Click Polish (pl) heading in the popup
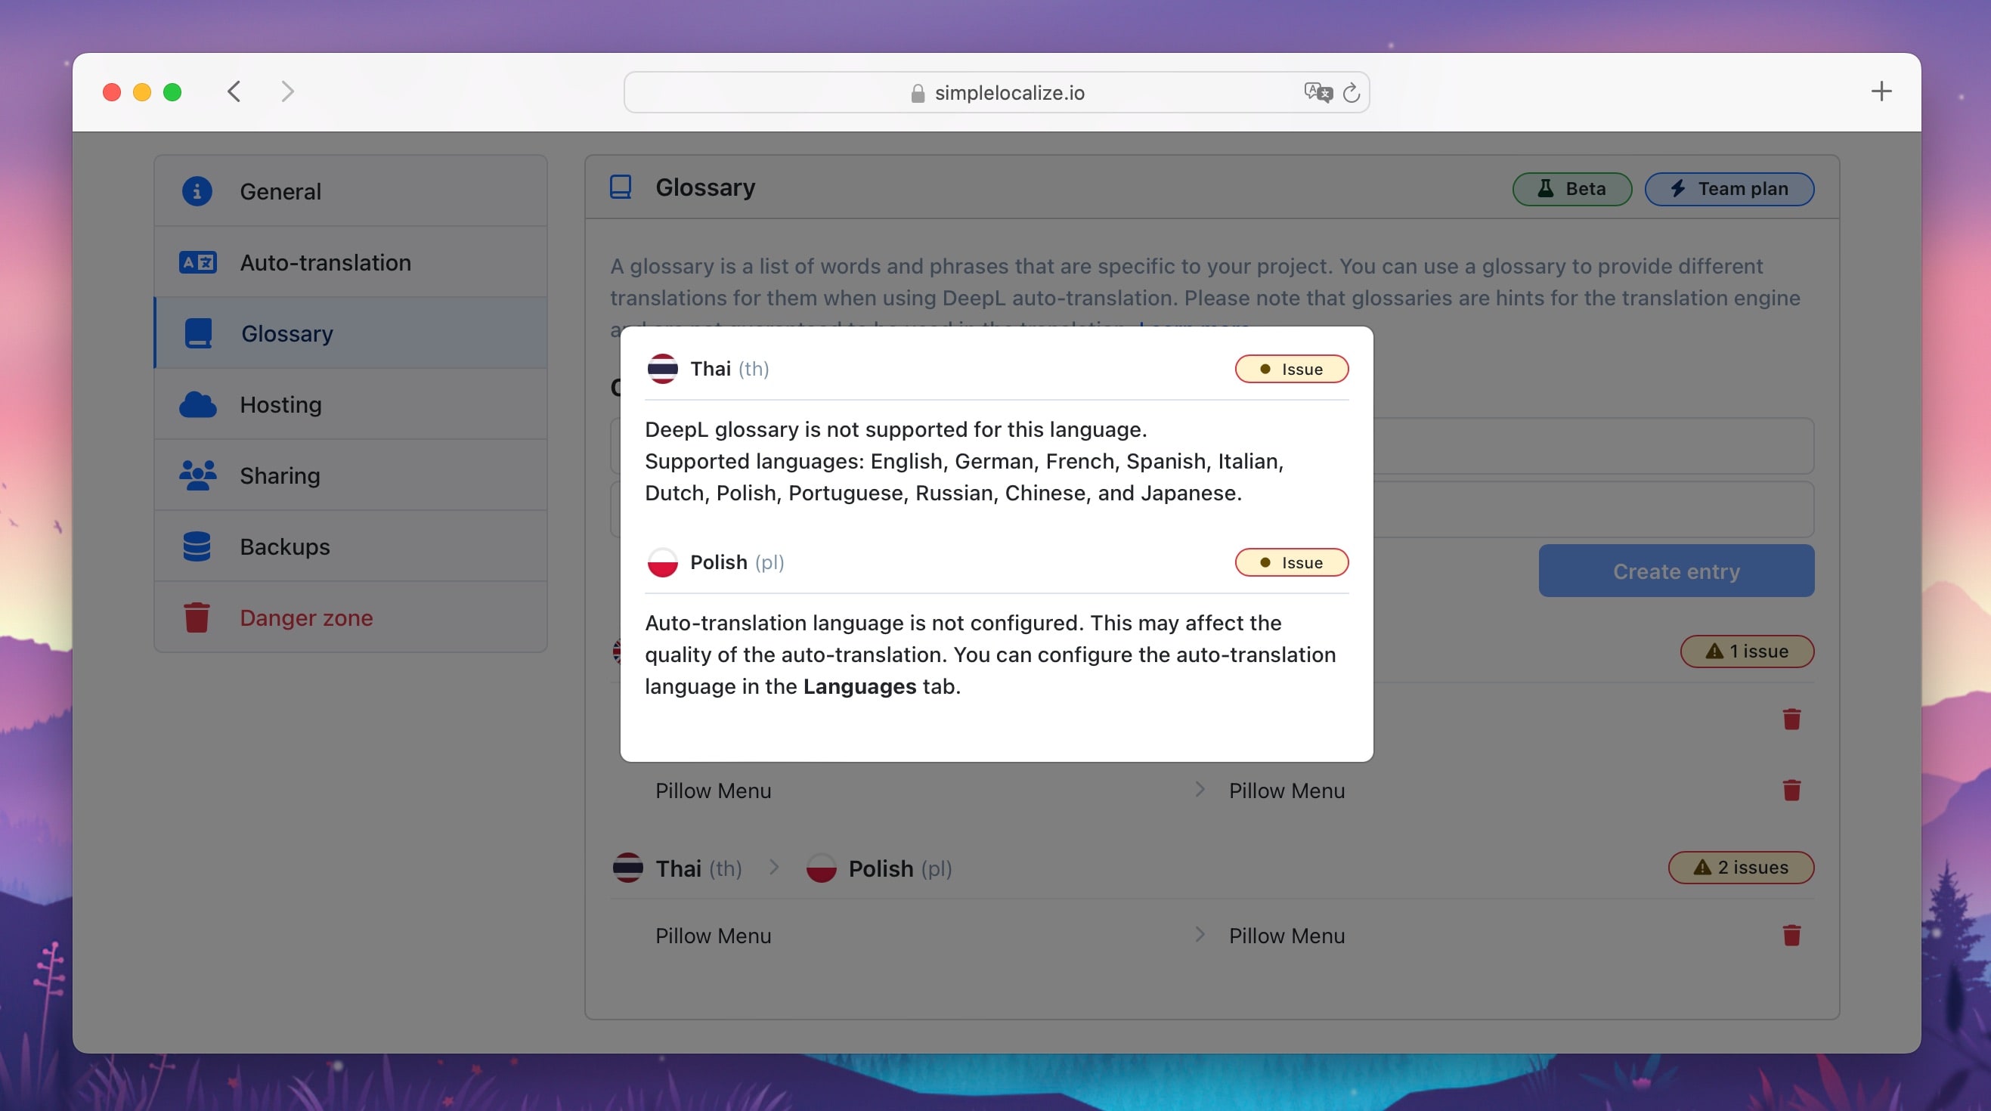 pyautogui.click(x=736, y=562)
